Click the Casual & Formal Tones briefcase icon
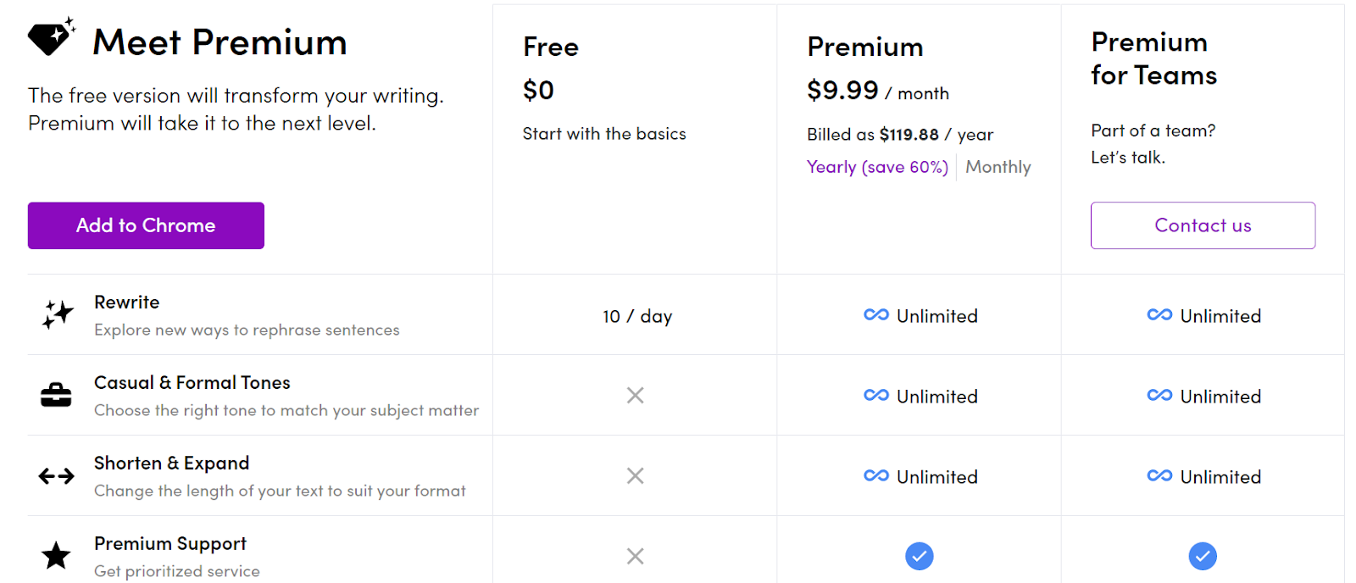 coord(56,395)
